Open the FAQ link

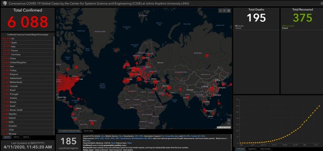click(203, 136)
